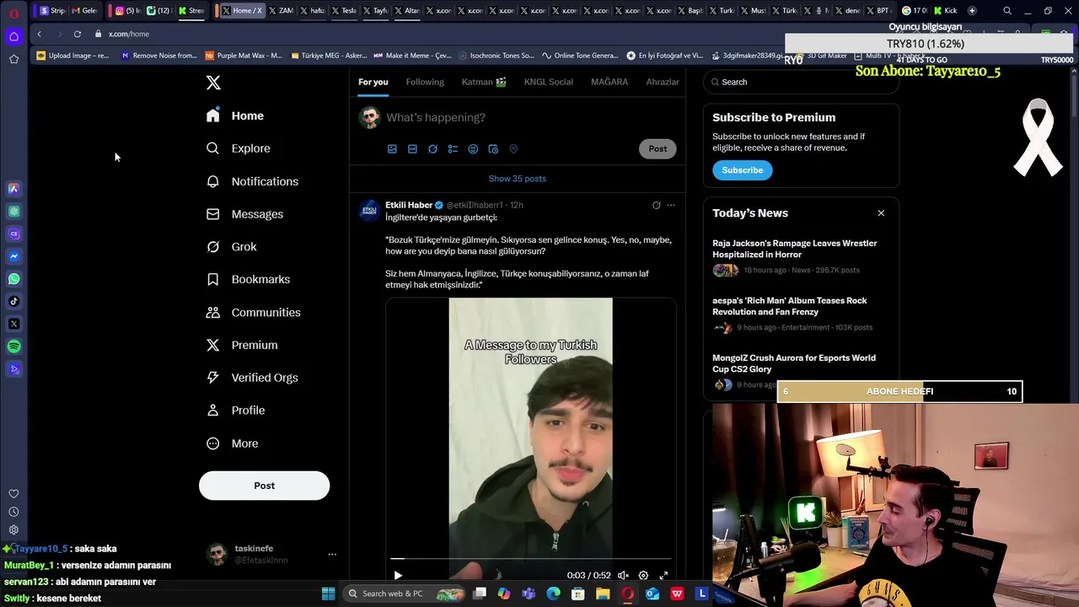
Task: Click the X Search field
Action: coord(801,82)
